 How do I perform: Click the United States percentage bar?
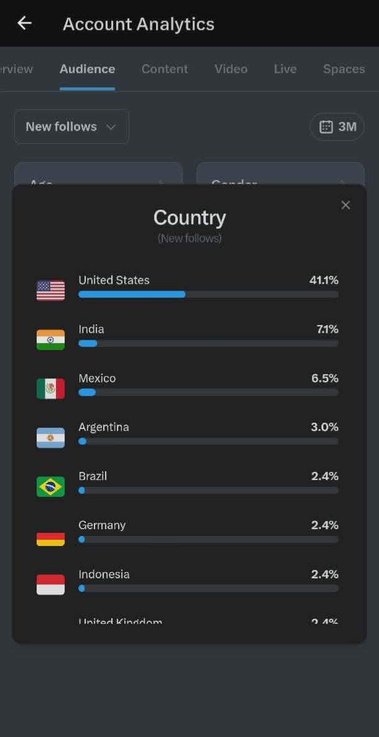(208, 294)
